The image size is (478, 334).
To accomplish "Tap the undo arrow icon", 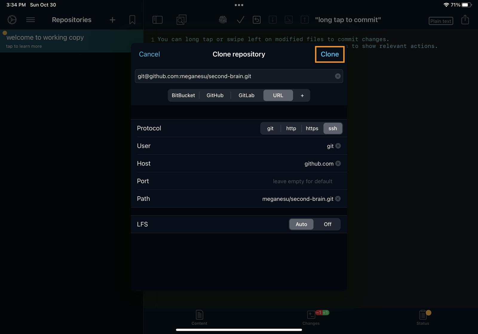I will tap(257, 20).
